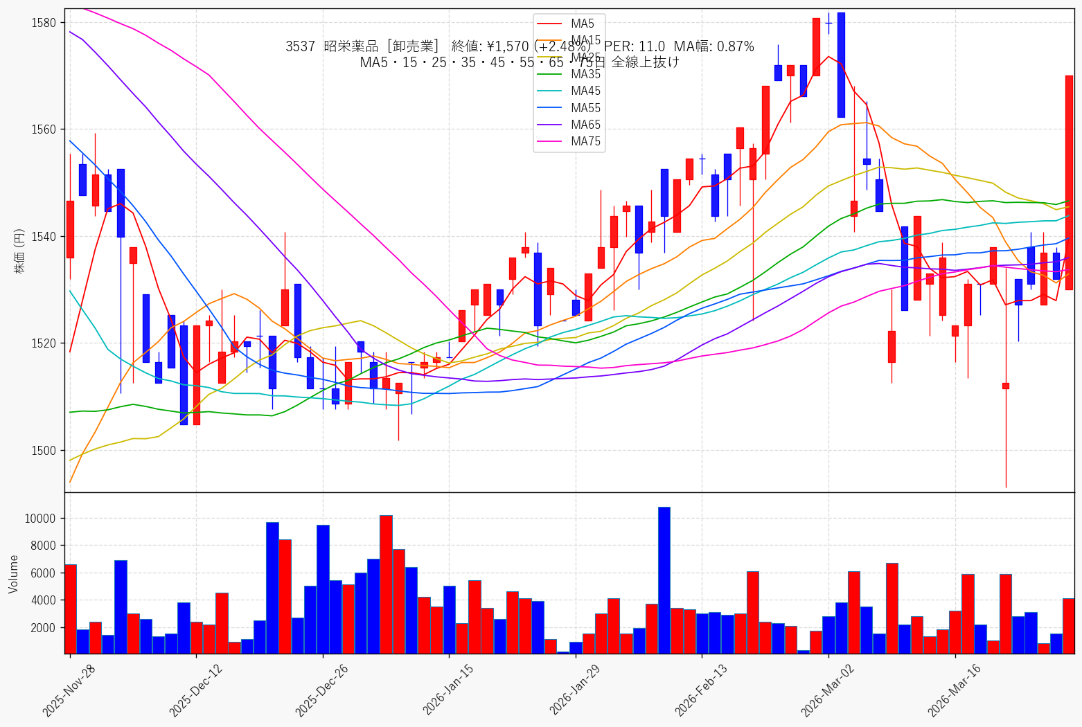Click the tallest blue volume bar
Viewport: 1082px width, 727px height.
(664, 580)
